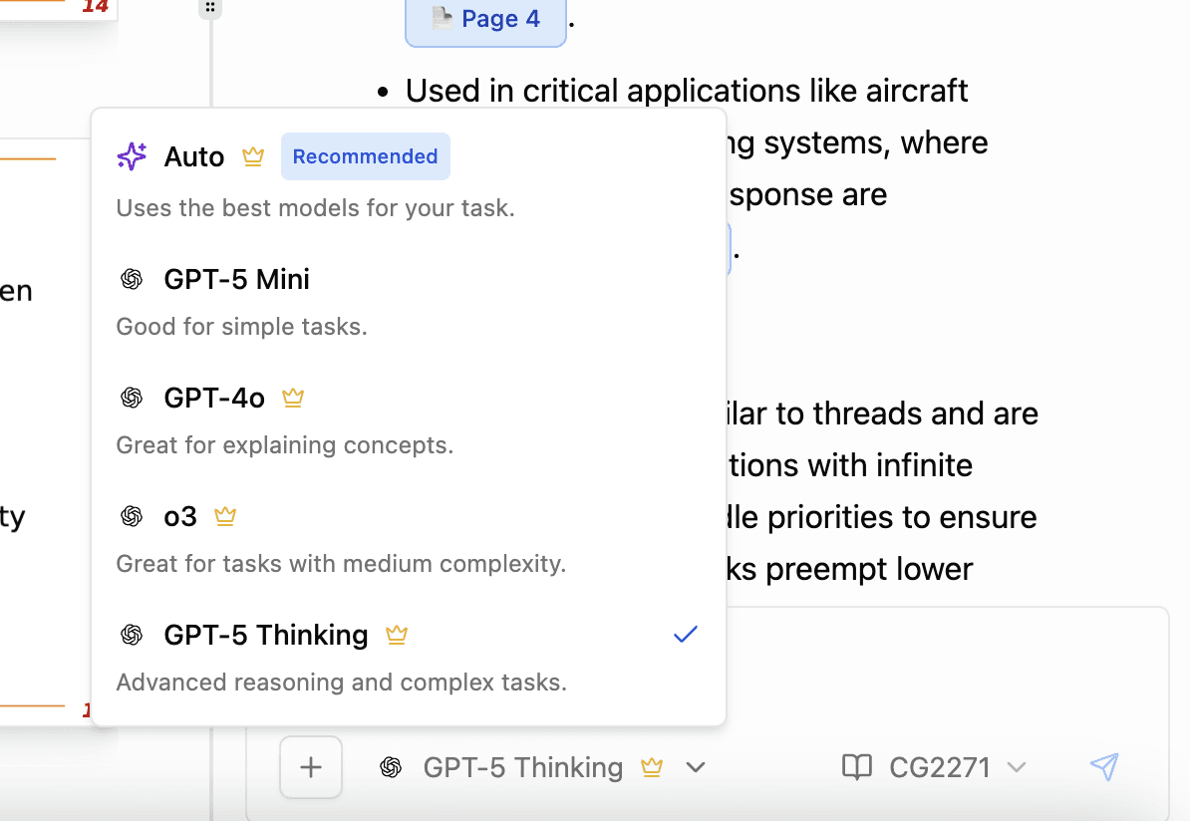Click the crown icon in the chat input bar

pos(652,767)
